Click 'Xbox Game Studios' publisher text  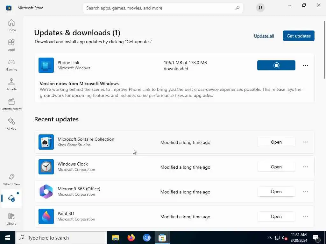click(x=74, y=145)
